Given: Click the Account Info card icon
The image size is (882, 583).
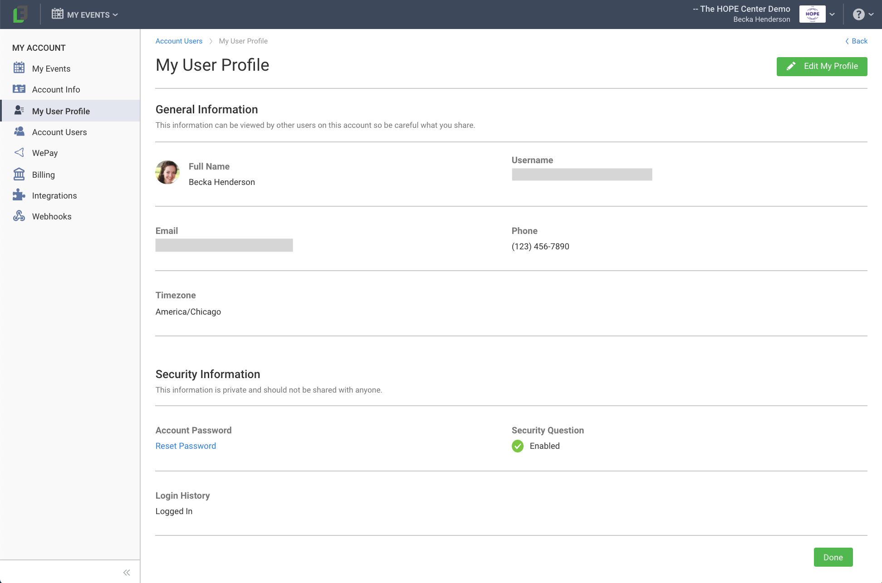Looking at the screenshot, I should pos(19,89).
